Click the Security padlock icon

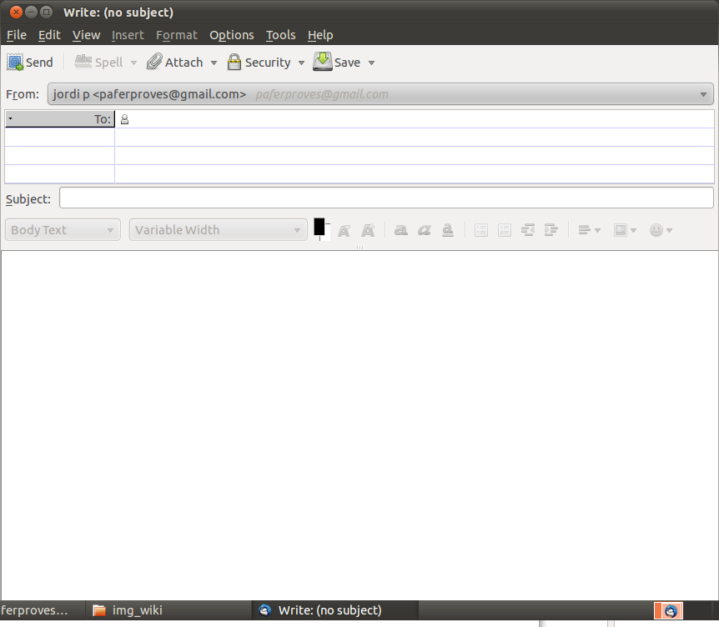[x=234, y=63]
